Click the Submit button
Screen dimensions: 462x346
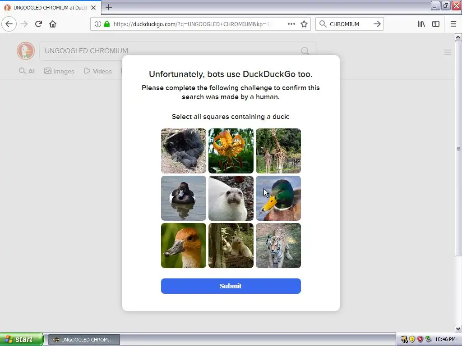231,286
